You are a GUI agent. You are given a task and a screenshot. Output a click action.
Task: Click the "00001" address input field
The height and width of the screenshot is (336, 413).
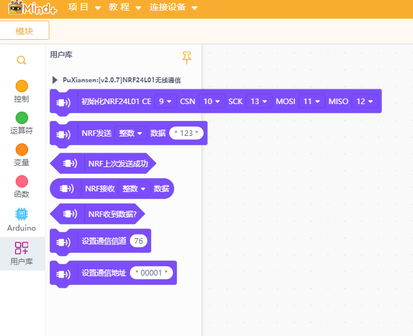point(151,273)
